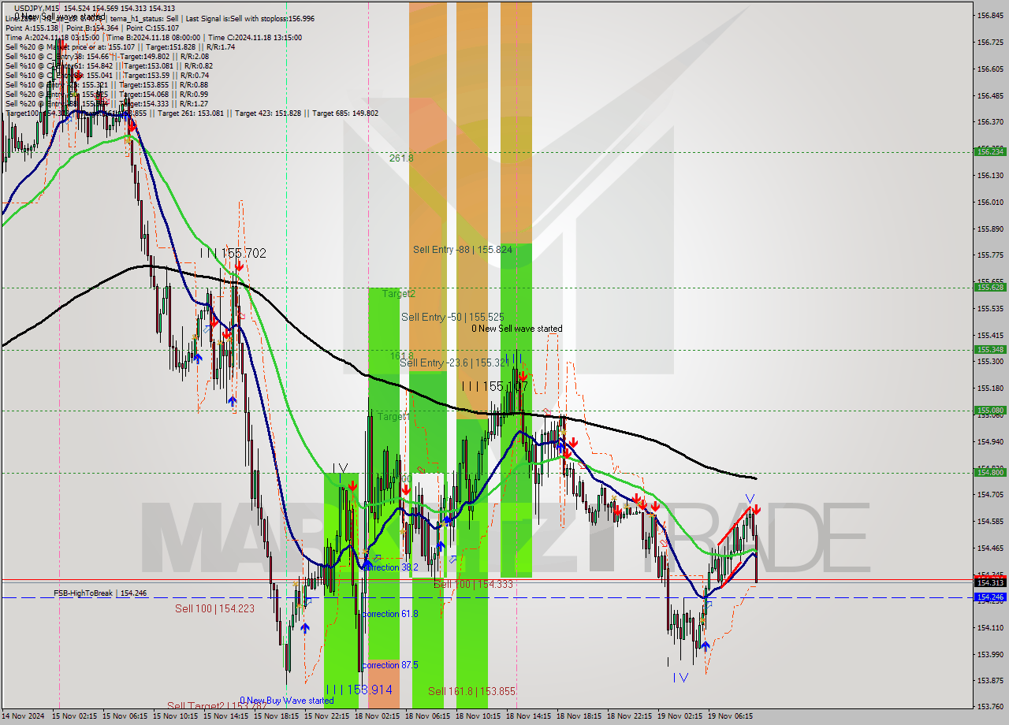This screenshot has height=725, width=1009.
Task: Click the 'correction 61.8' label
Action: click(389, 614)
